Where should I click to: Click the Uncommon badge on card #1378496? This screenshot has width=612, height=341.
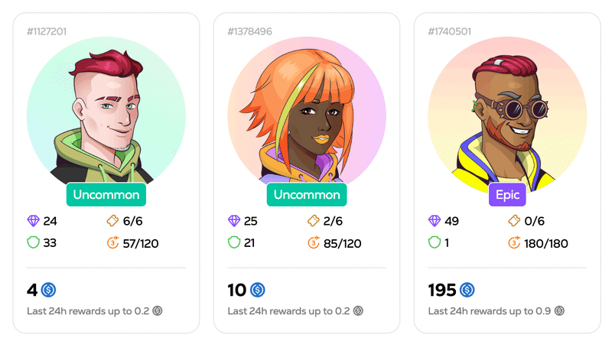[x=307, y=194]
